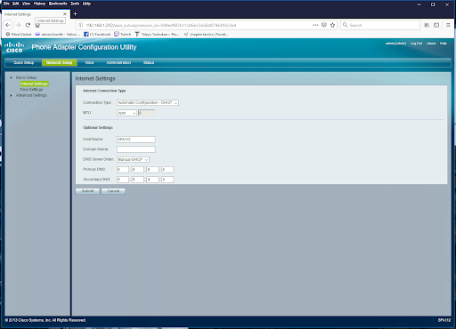
Task: Open the Help link in Cisco header
Action: pyautogui.click(x=444, y=44)
